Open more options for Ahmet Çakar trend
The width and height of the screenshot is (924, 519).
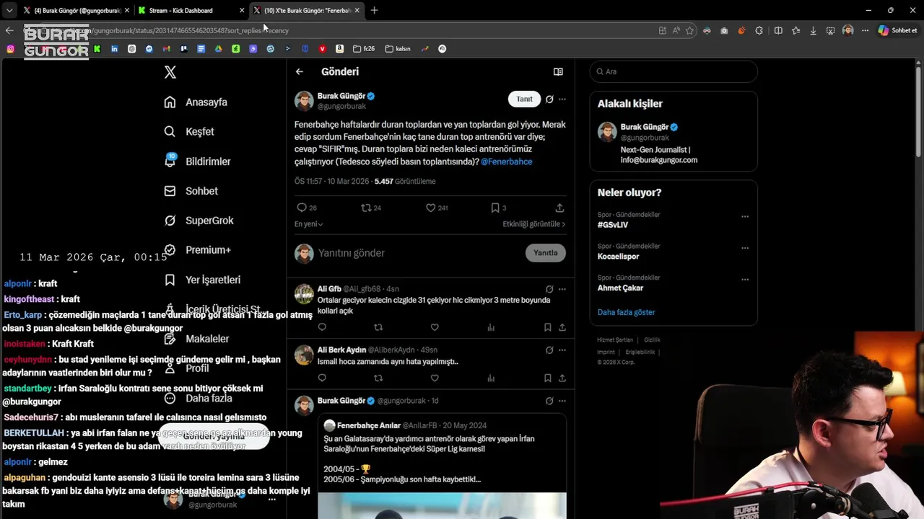click(x=745, y=280)
